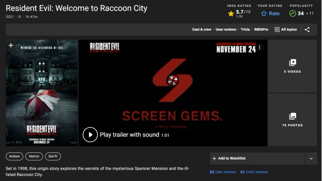The image size is (322, 181).
Task: Click the Rate star to rate movie
Action: tap(264, 13)
